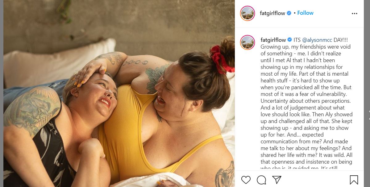Open comments via the speech bubble icon
The height and width of the screenshot is (187, 370).
coord(261,180)
